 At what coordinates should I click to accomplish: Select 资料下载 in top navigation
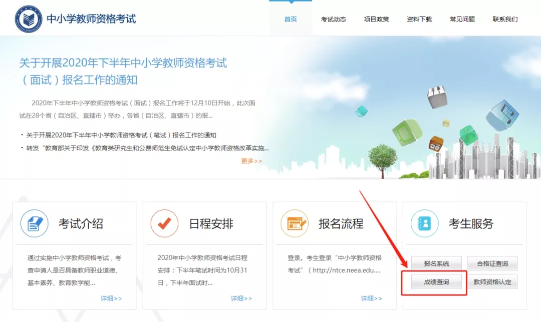click(x=419, y=19)
